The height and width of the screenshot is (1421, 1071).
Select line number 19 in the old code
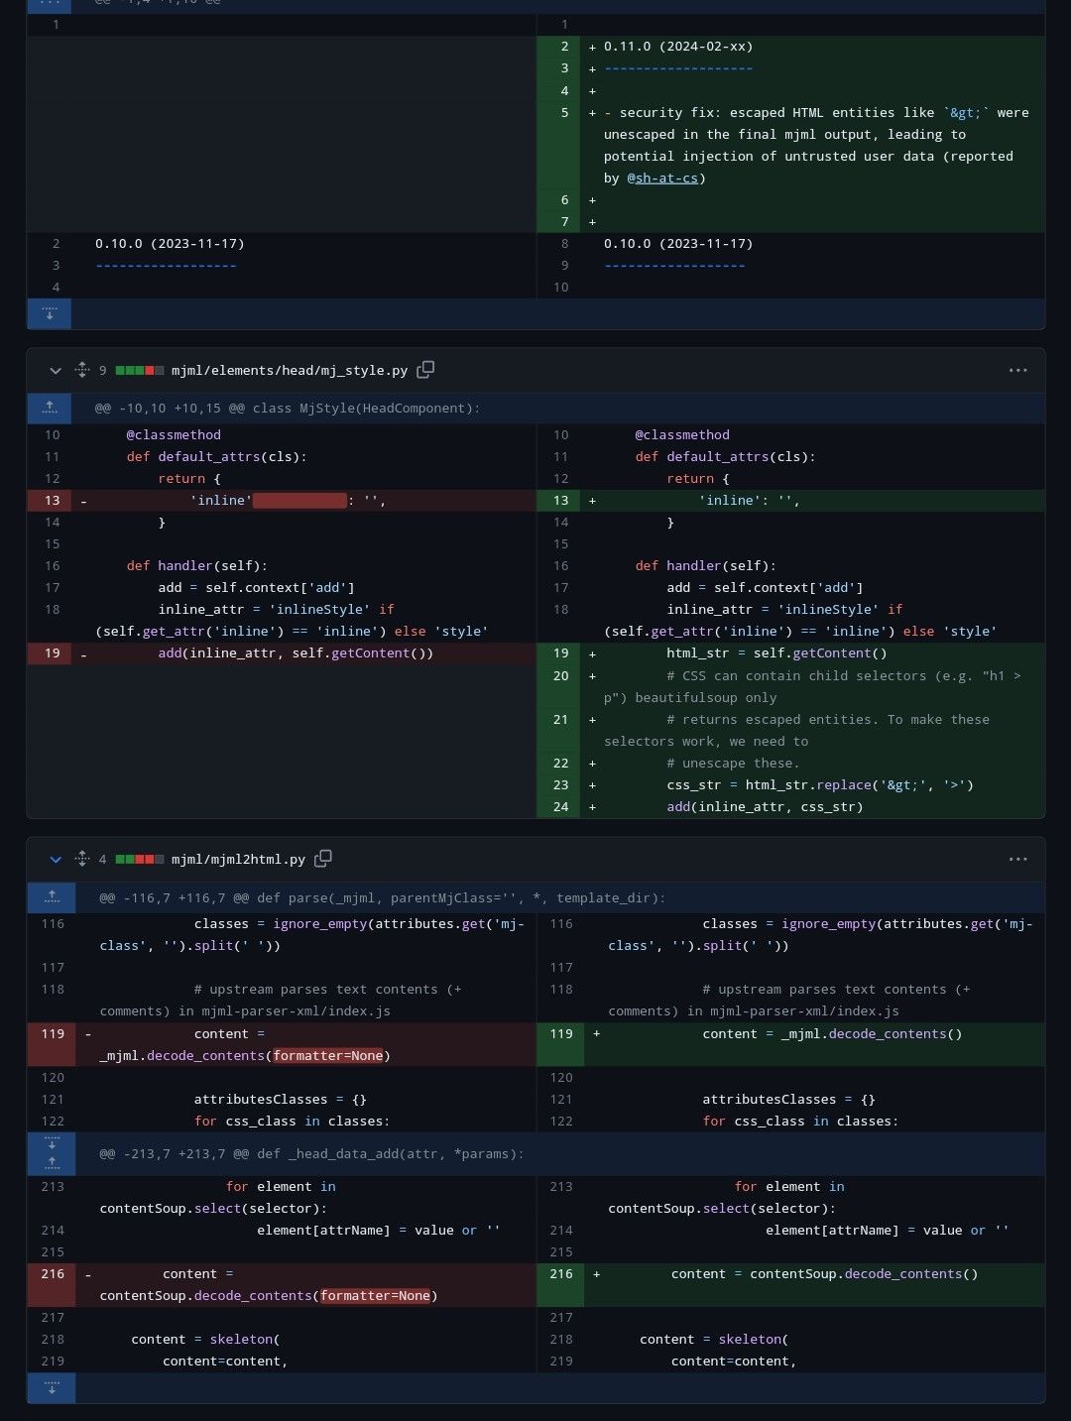(51, 652)
